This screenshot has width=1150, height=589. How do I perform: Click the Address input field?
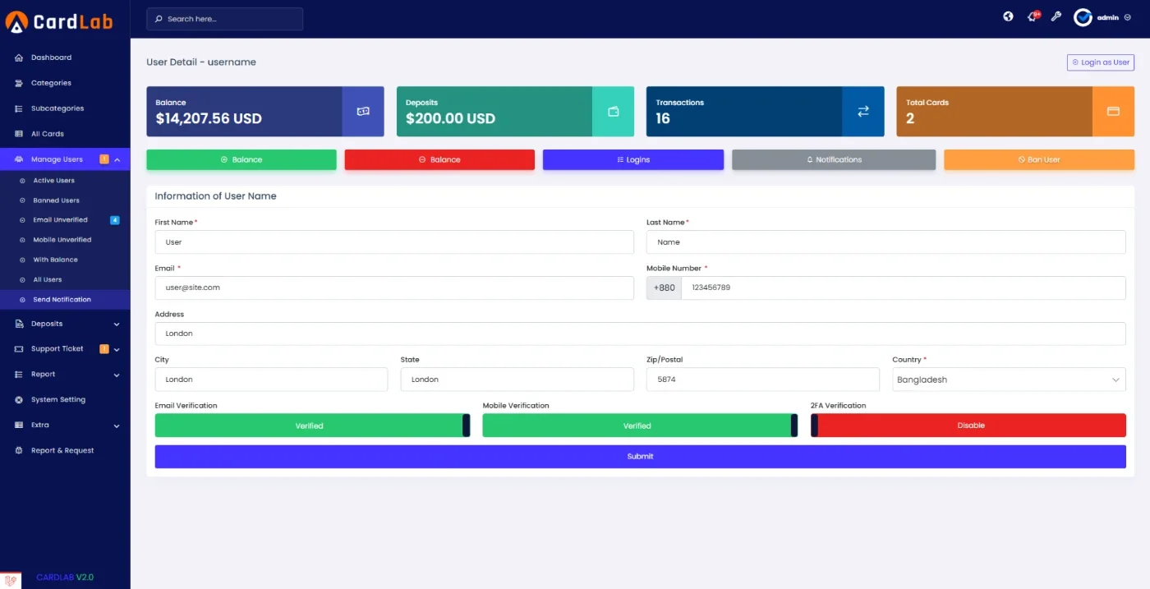coord(640,334)
